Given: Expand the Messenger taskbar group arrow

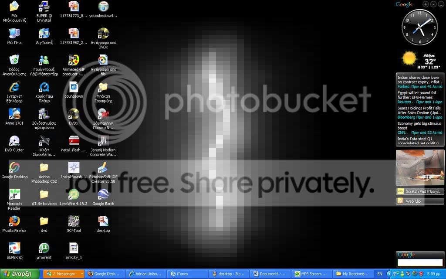Looking at the screenshot, I should (x=82, y=274).
